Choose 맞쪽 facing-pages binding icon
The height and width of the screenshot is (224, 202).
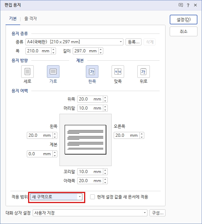coord(118,72)
